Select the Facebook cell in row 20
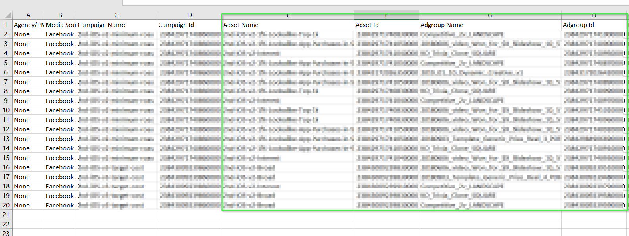This screenshot has width=629, height=236. click(60, 205)
